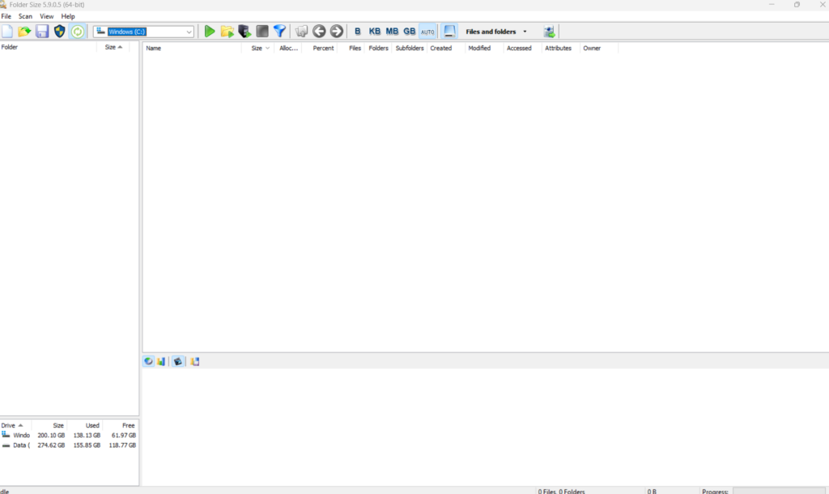This screenshot has height=494, width=829.
Task: Open the Windows (C:) drive dropdown
Action: (189, 32)
